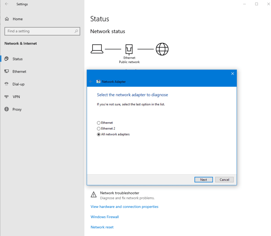Screen dimensions: 271x236
Task: Click the Cancel button
Action: click(224, 180)
